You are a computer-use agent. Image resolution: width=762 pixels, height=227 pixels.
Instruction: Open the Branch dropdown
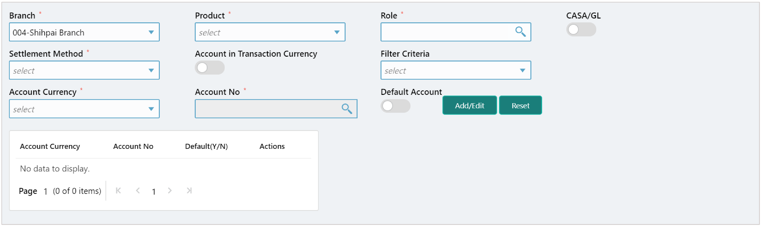coord(84,32)
